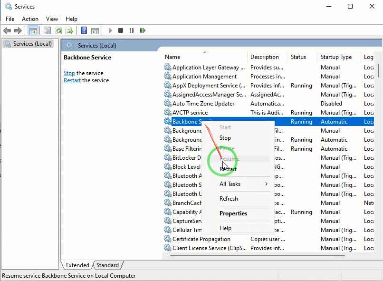Open the Action menu in the menu bar
Image resolution: width=383 pixels, height=281 pixels.
(x=30, y=19)
